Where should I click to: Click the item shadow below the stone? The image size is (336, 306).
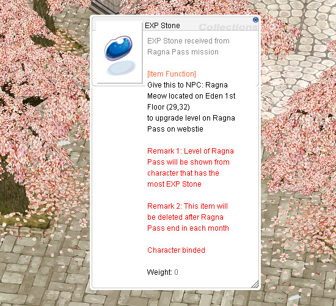click(121, 68)
